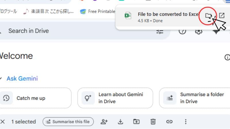Viewport: 230px width, 129px height.
Task: Share selected file with people
Action: pyautogui.click(x=104, y=122)
